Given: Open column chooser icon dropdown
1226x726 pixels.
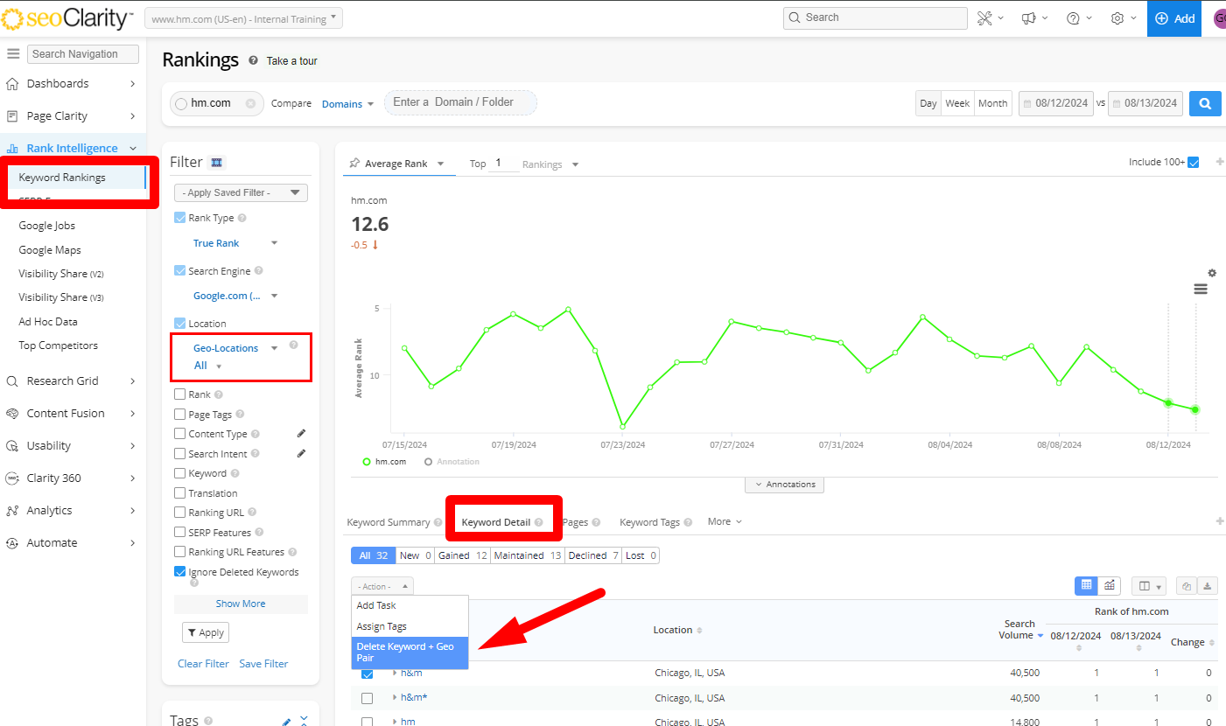Looking at the screenshot, I should tap(1149, 586).
